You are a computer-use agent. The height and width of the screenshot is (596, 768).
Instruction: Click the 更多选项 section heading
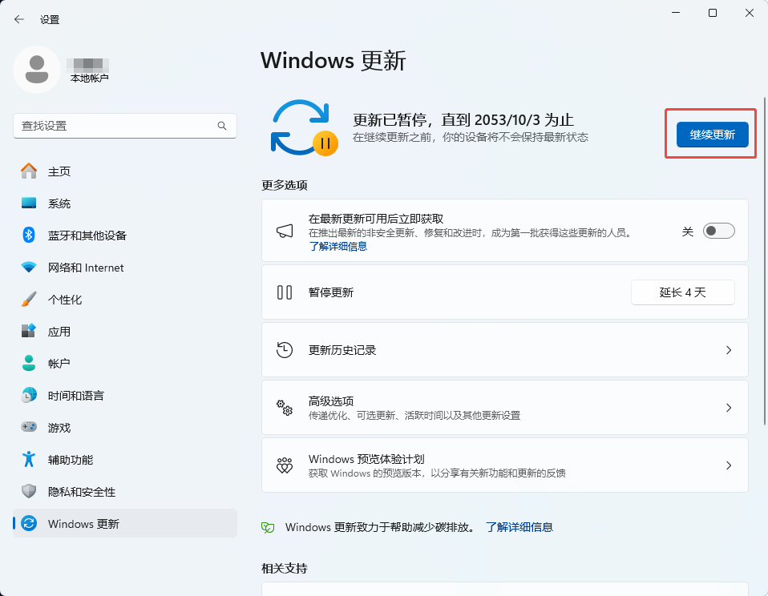(x=285, y=186)
